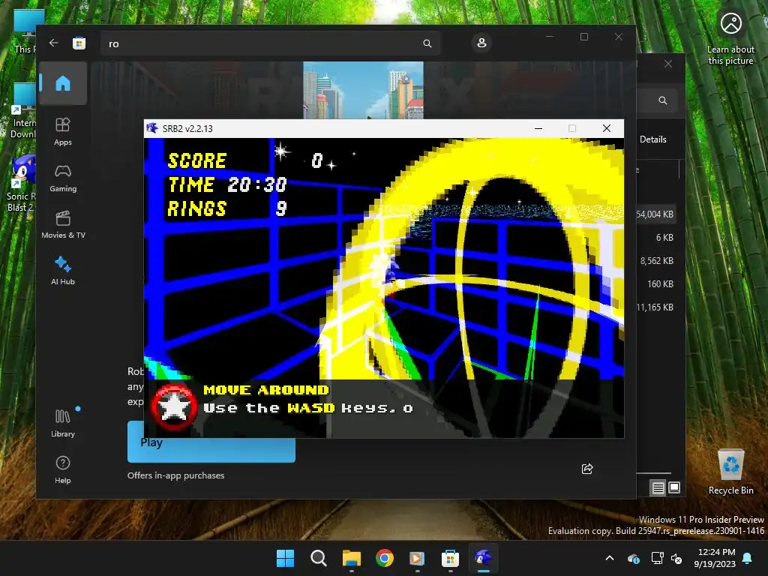Open taskbar Search

click(x=318, y=558)
